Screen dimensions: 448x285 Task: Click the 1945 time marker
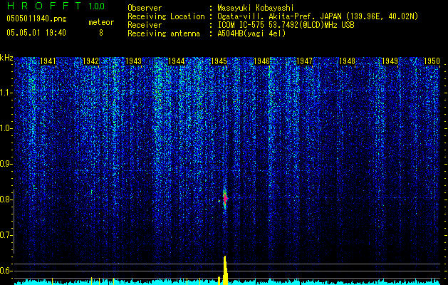tap(219, 61)
